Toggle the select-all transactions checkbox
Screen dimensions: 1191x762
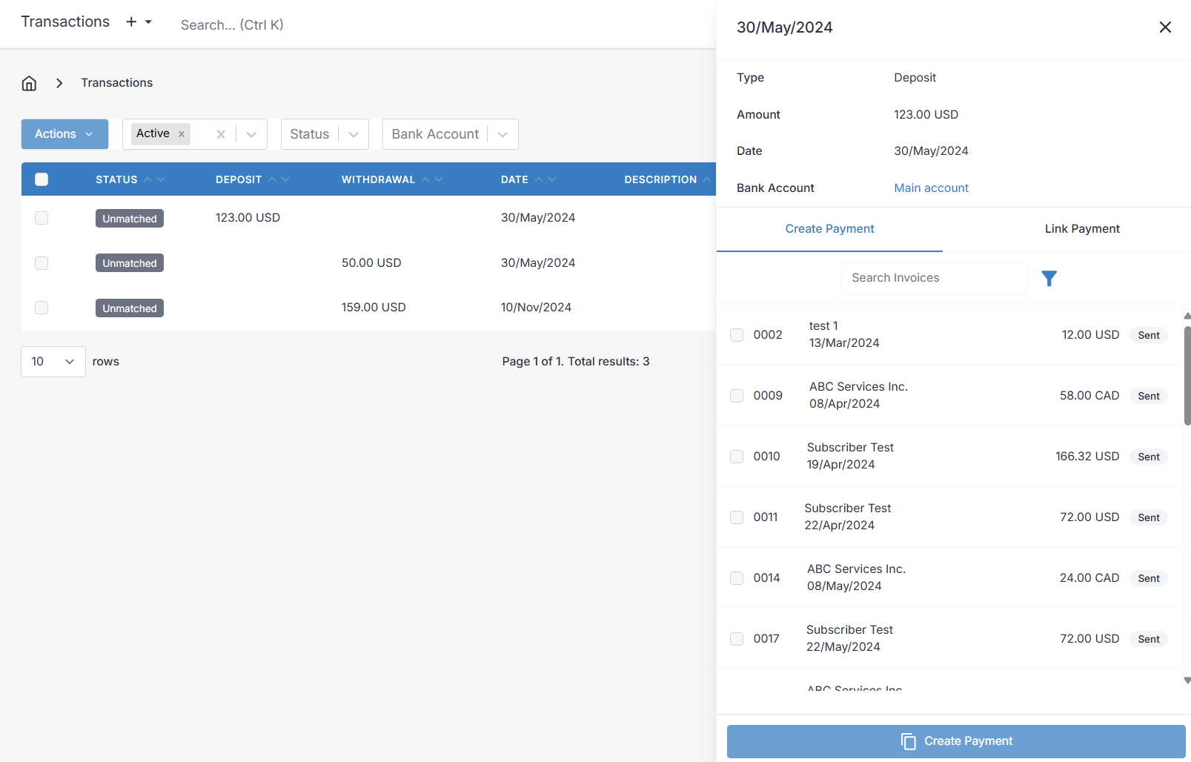42,179
